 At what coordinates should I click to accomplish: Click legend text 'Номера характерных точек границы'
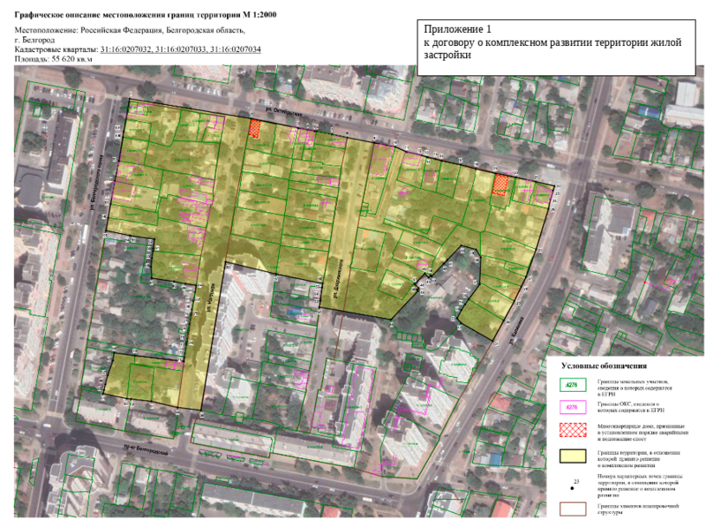(x=641, y=486)
